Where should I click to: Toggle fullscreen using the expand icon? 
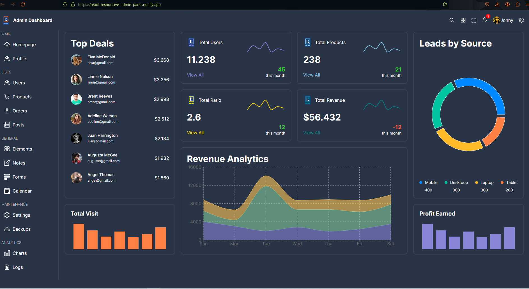click(474, 20)
